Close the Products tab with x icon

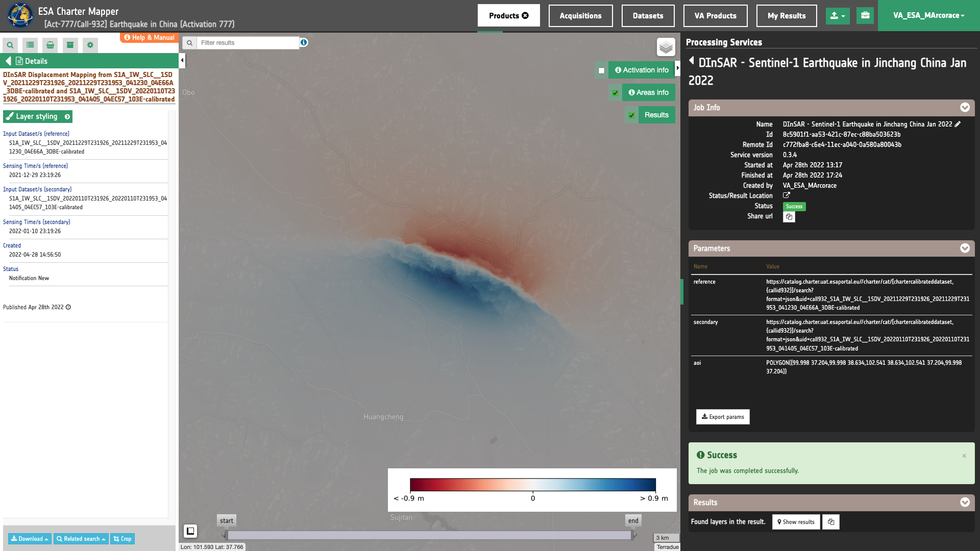coord(525,16)
